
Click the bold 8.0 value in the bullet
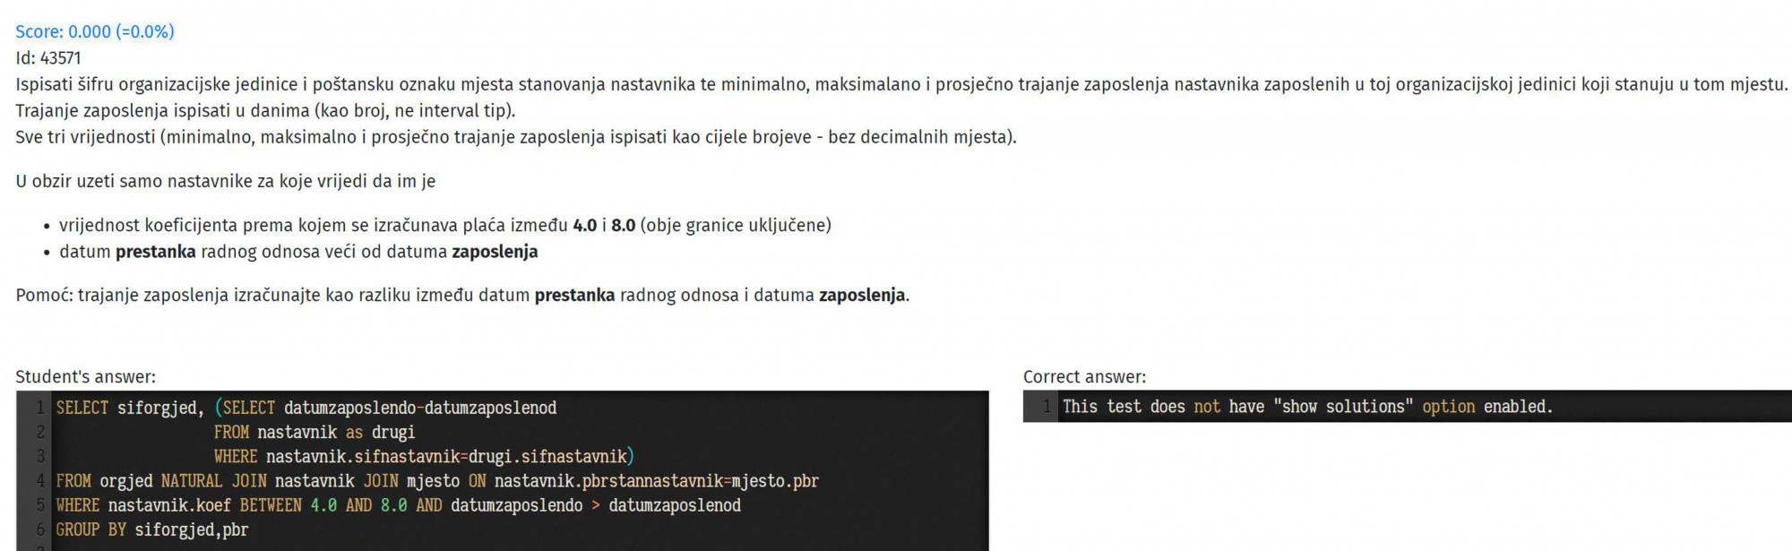[x=624, y=226]
